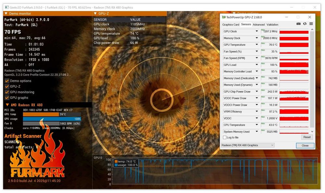This screenshot has height=193, width=325.
Task: Disable the GPU monitoring checkbox
Action: click(7, 92)
